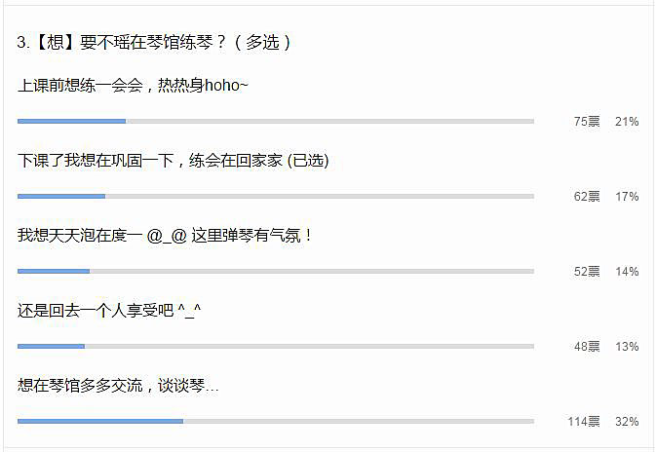657x452 pixels.
Task: Click the question title 要不瑶在琴馆练琴
Action: click(153, 42)
